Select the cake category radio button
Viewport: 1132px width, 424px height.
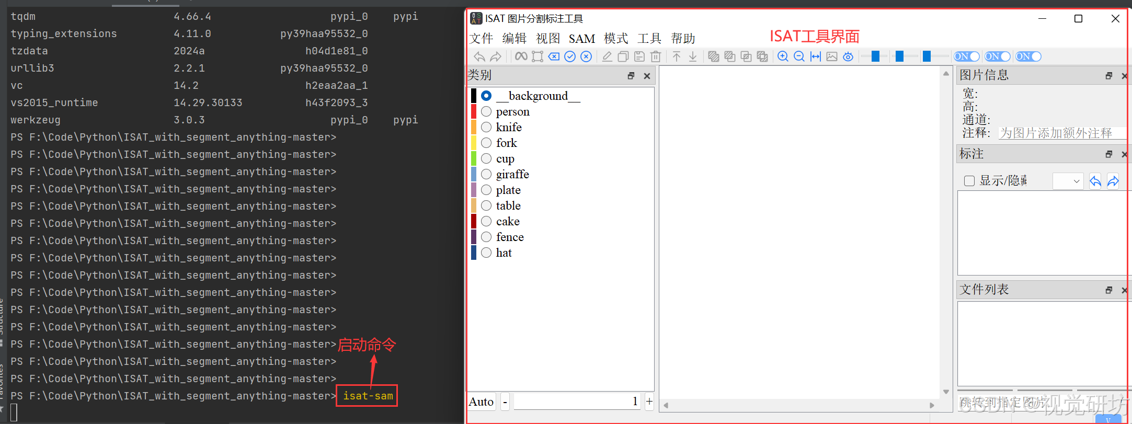tap(486, 221)
